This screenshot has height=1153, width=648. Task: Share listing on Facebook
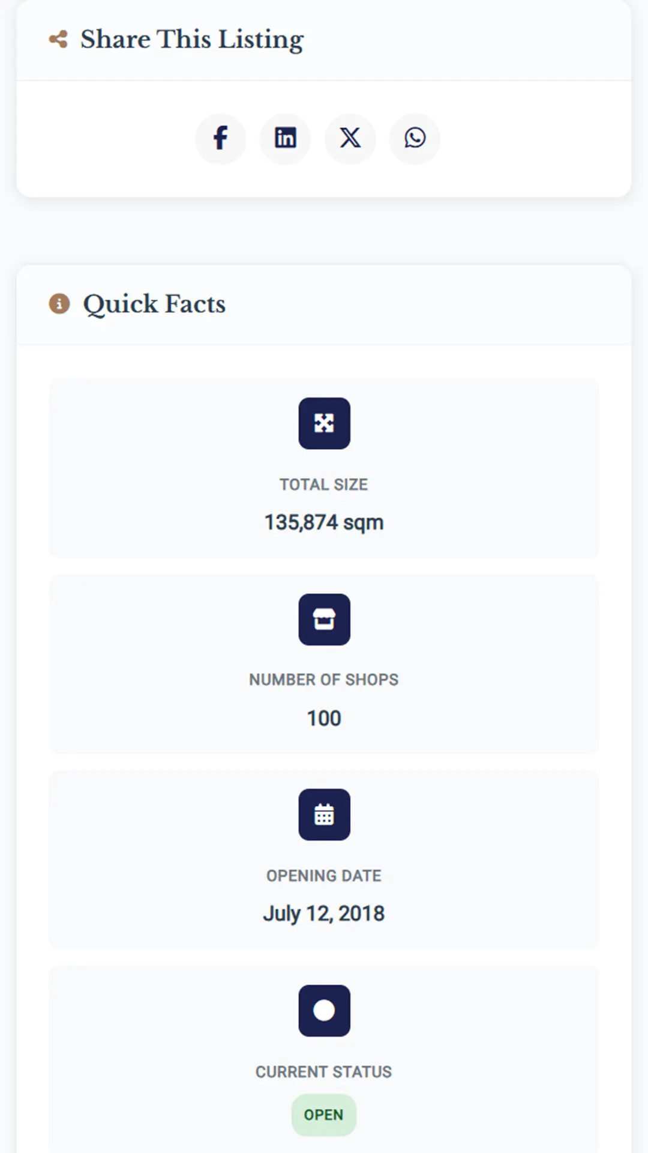[x=221, y=139]
